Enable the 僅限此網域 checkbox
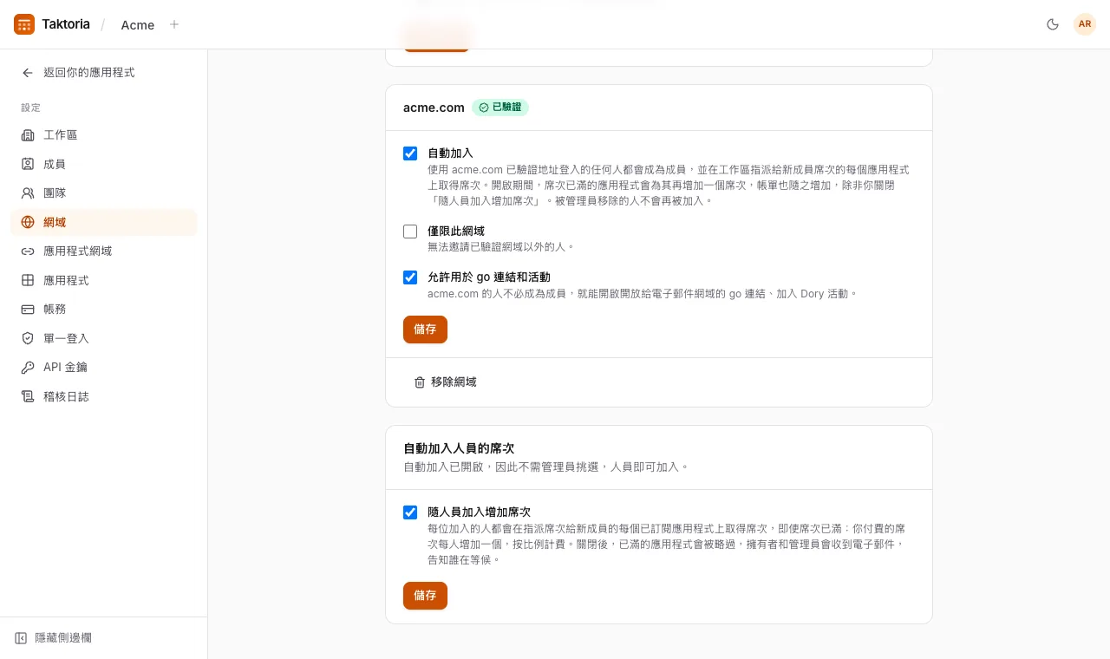Screen dimensions: 1110x659 click(410, 232)
